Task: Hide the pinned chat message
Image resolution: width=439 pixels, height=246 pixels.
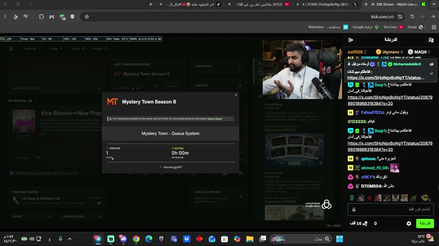Action: click(431, 64)
